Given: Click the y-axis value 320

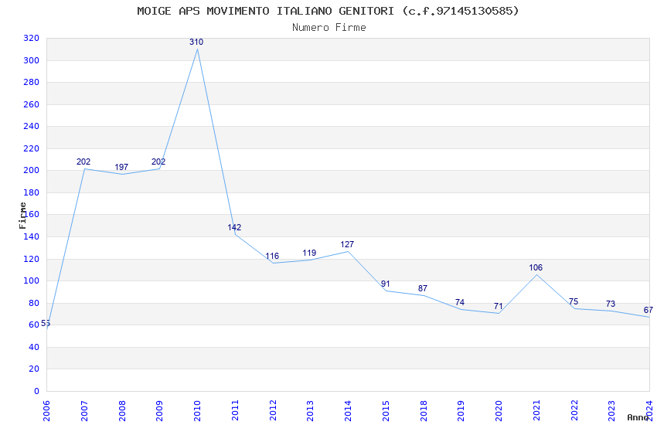Looking at the screenshot, I should 32,38.
